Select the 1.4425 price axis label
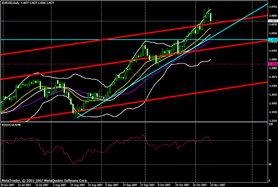Image resolution: width=278 pixels, height=187 pixels. click(273, 33)
